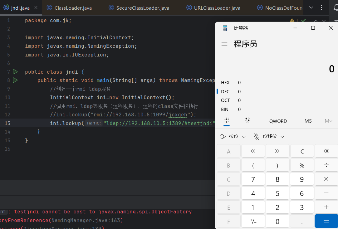Click the subtract − key

(x=326, y=193)
